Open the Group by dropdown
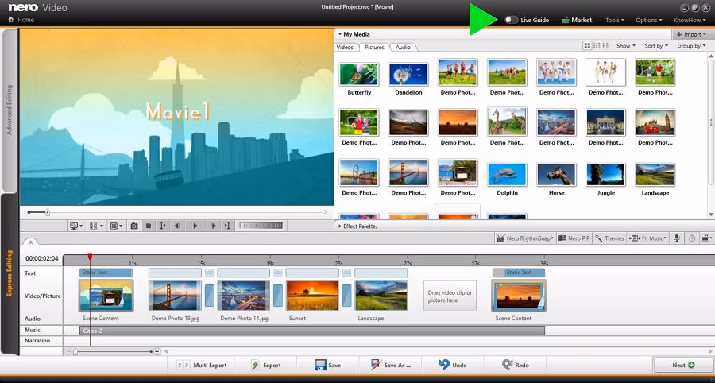 (x=691, y=46)
